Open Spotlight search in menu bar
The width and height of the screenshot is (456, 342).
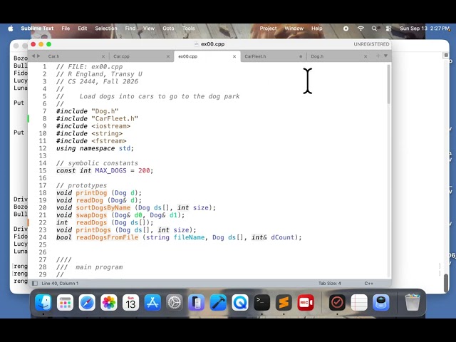[x=374, y=28]
